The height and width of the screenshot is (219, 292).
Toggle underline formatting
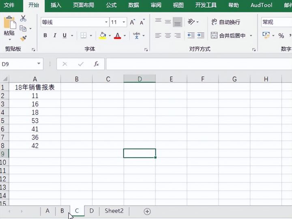pos(64,35)
